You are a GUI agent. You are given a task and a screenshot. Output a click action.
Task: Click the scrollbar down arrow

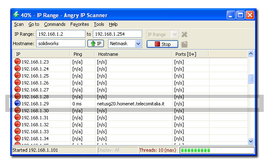251,141
